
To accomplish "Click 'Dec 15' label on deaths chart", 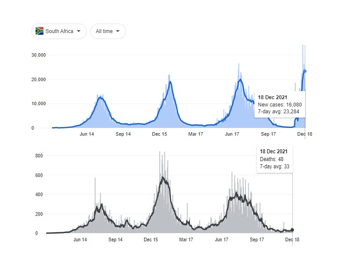I will click(150, 240).
